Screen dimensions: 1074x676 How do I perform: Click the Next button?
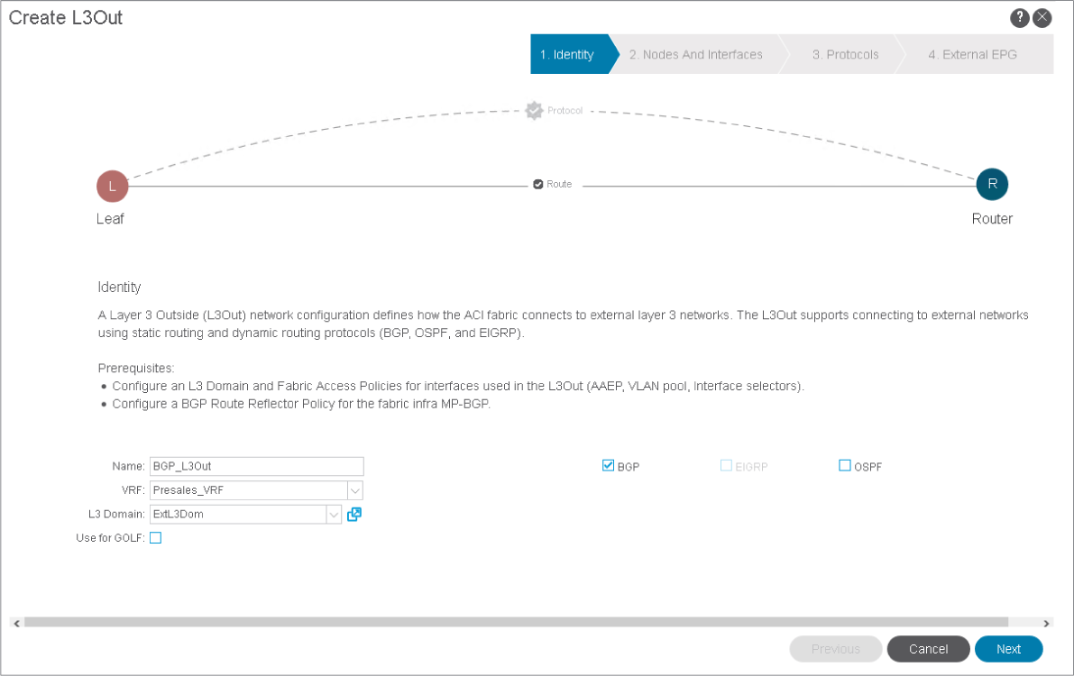coord(1008,649)
